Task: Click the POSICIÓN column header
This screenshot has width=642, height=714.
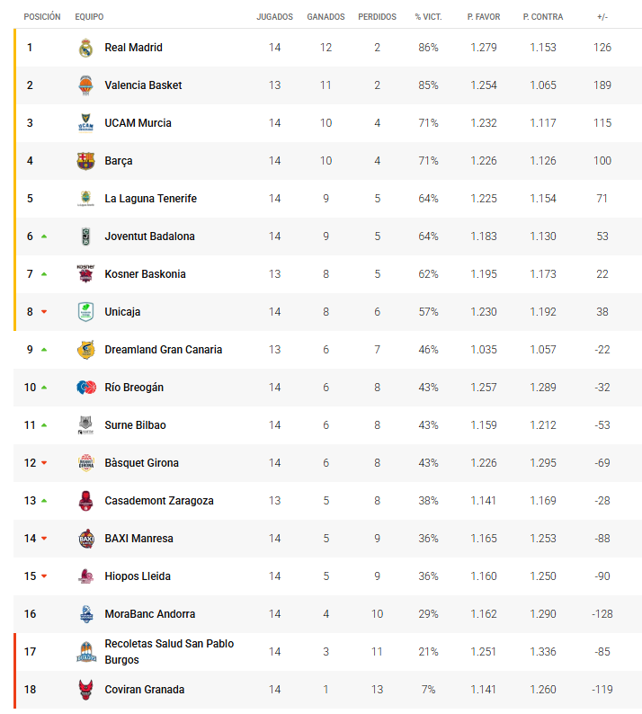Action: click(x=42, y=17)
